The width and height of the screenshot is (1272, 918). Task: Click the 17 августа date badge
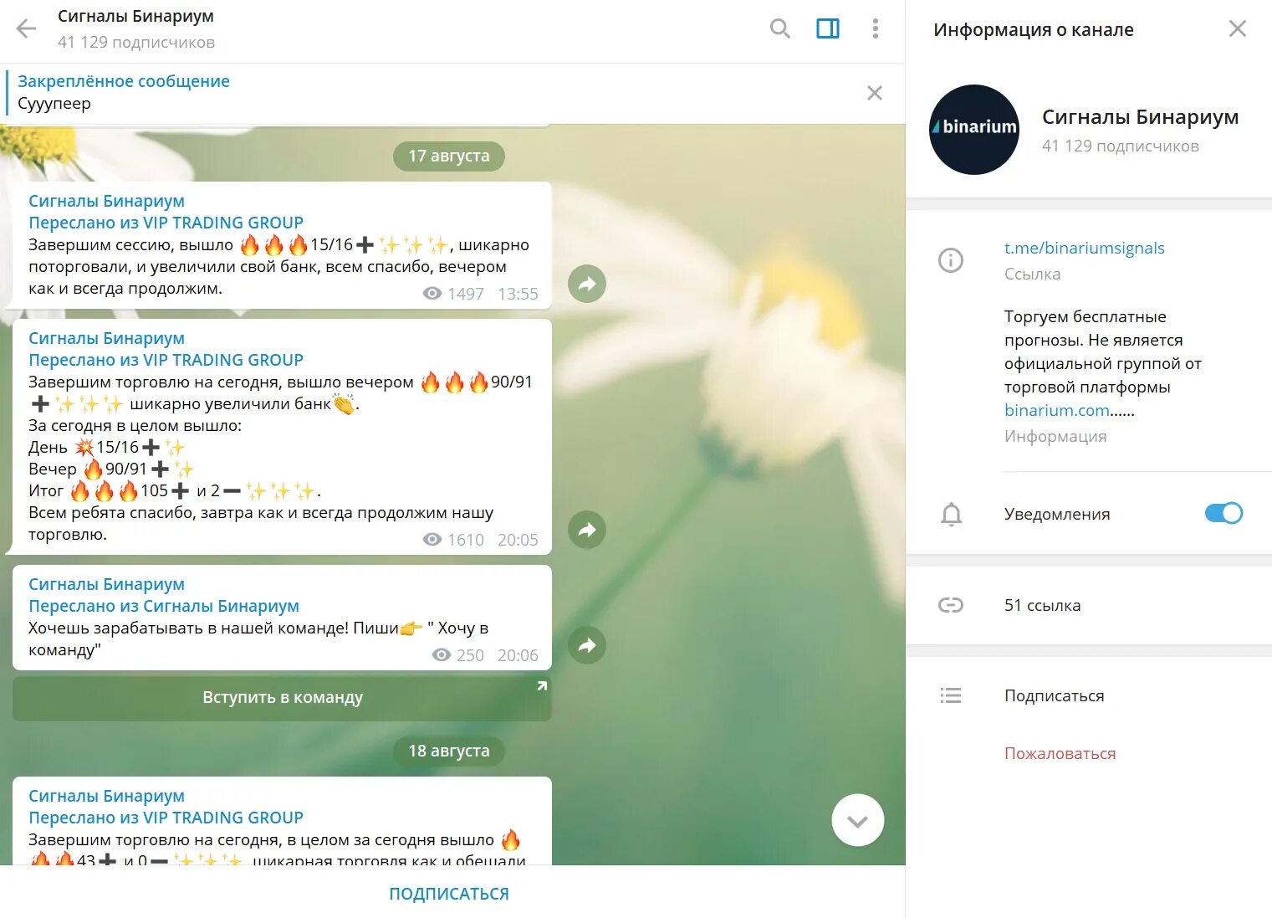(449, 156)
